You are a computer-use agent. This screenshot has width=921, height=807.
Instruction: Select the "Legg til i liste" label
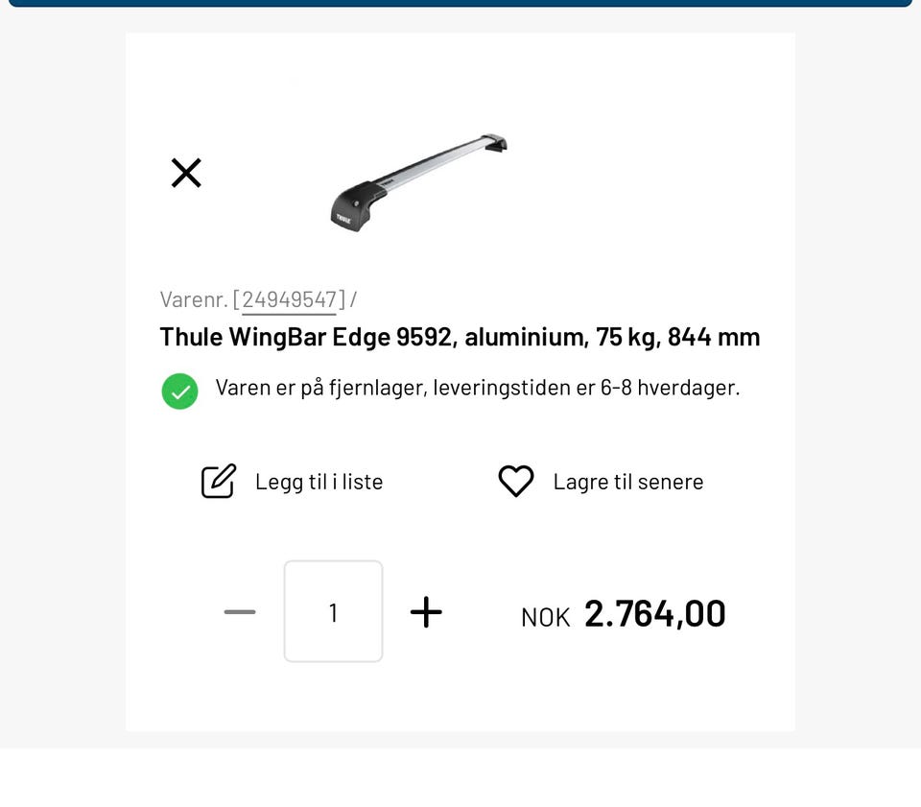[x=319, y=482]
